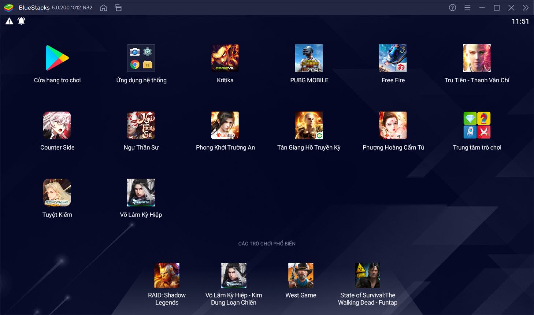This screenshot has height=315, width=534.
Task: Launch the Phong Khởi Trường An icon
Action: (225, 125)
